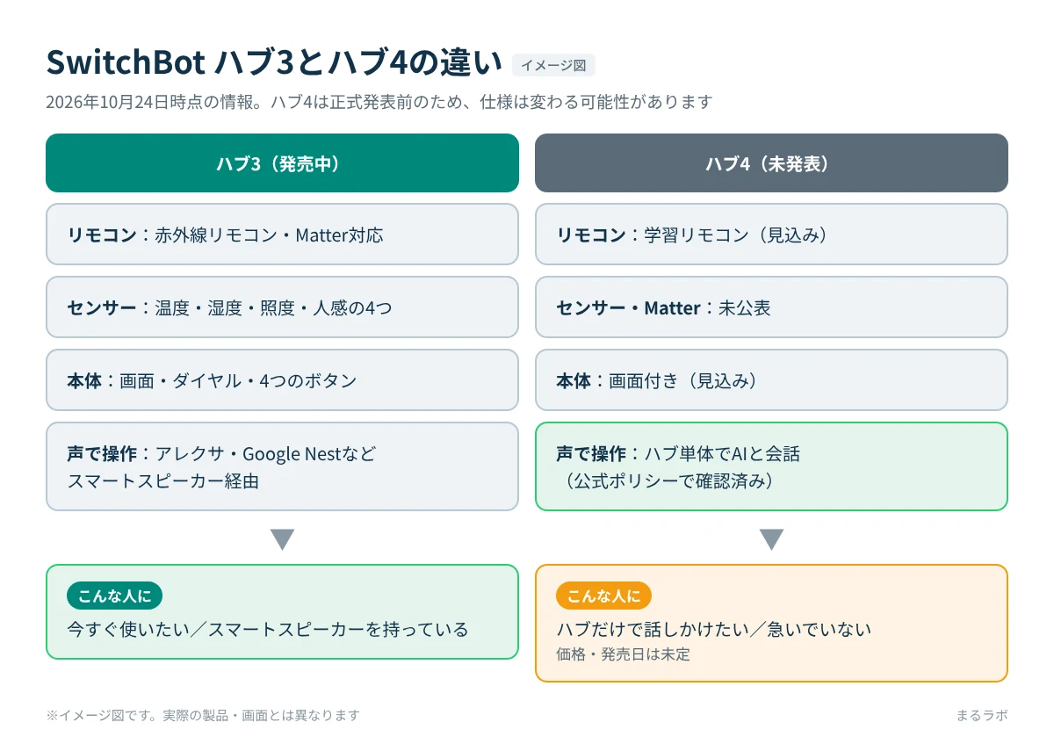The height and width of the screenshot is (751, 1054).
Task: Click the 'まるラボ' credit text
Action: (982, 715)
